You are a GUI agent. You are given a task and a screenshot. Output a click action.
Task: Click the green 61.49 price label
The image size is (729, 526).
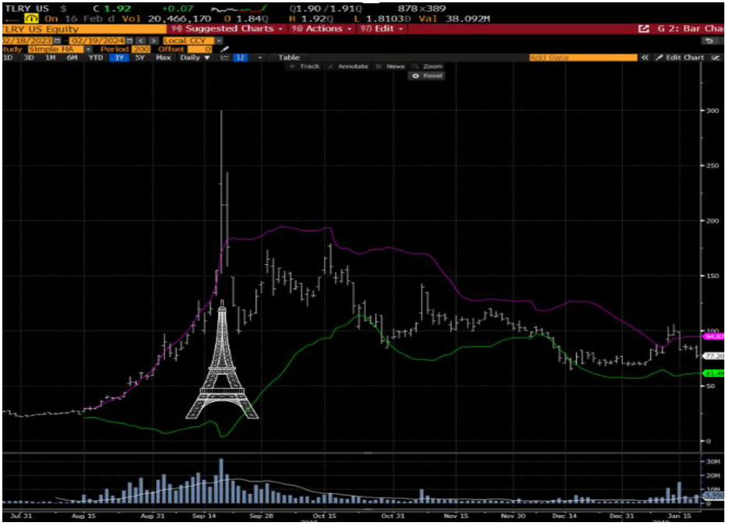pyautogui.click(x=713, y=373)
